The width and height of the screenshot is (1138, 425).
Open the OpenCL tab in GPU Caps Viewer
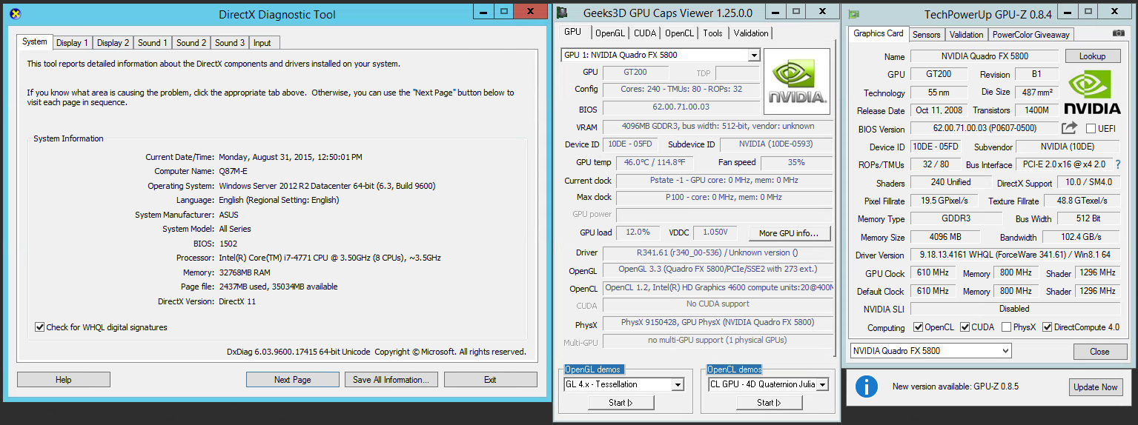tap(679, 33)
